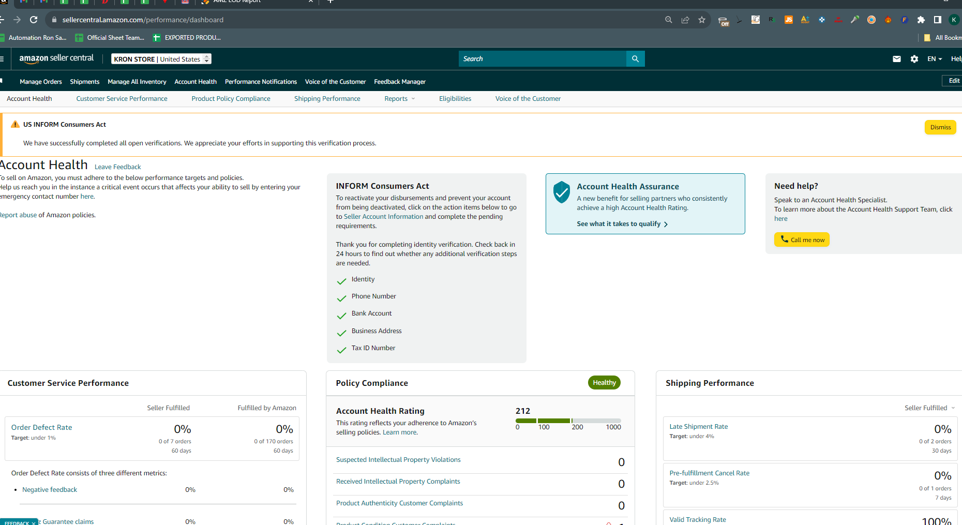Viewport: 962px width, 525px height.
Task: Toggle the browser side panel
Action: pyautogui.click(x=938, y=20)
